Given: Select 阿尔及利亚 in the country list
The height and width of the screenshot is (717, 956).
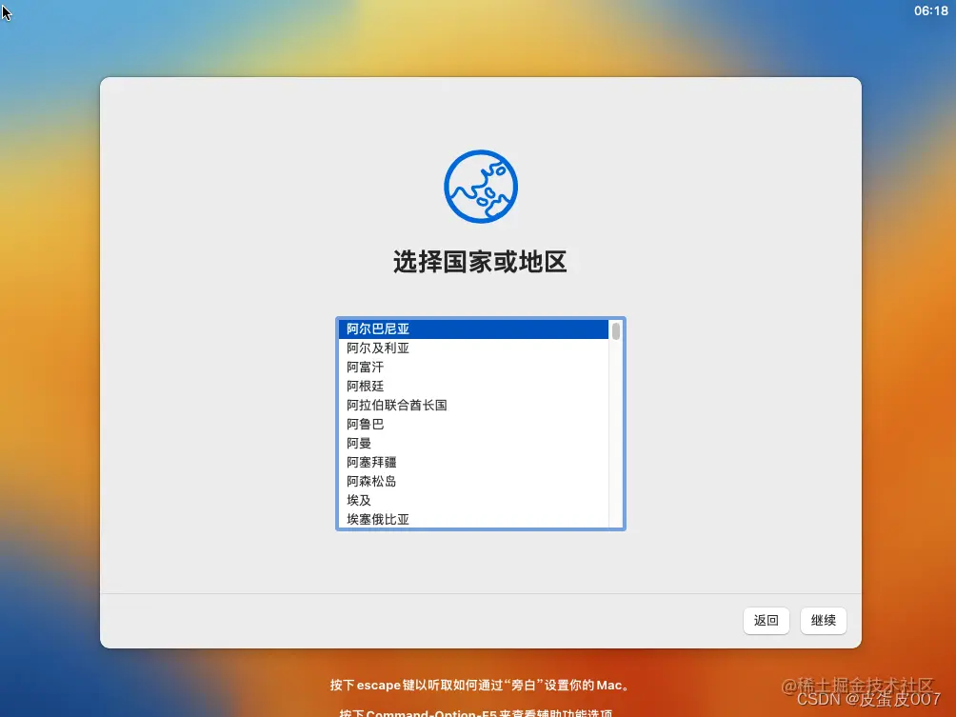Looking at the screenshot, I should 473,349.
